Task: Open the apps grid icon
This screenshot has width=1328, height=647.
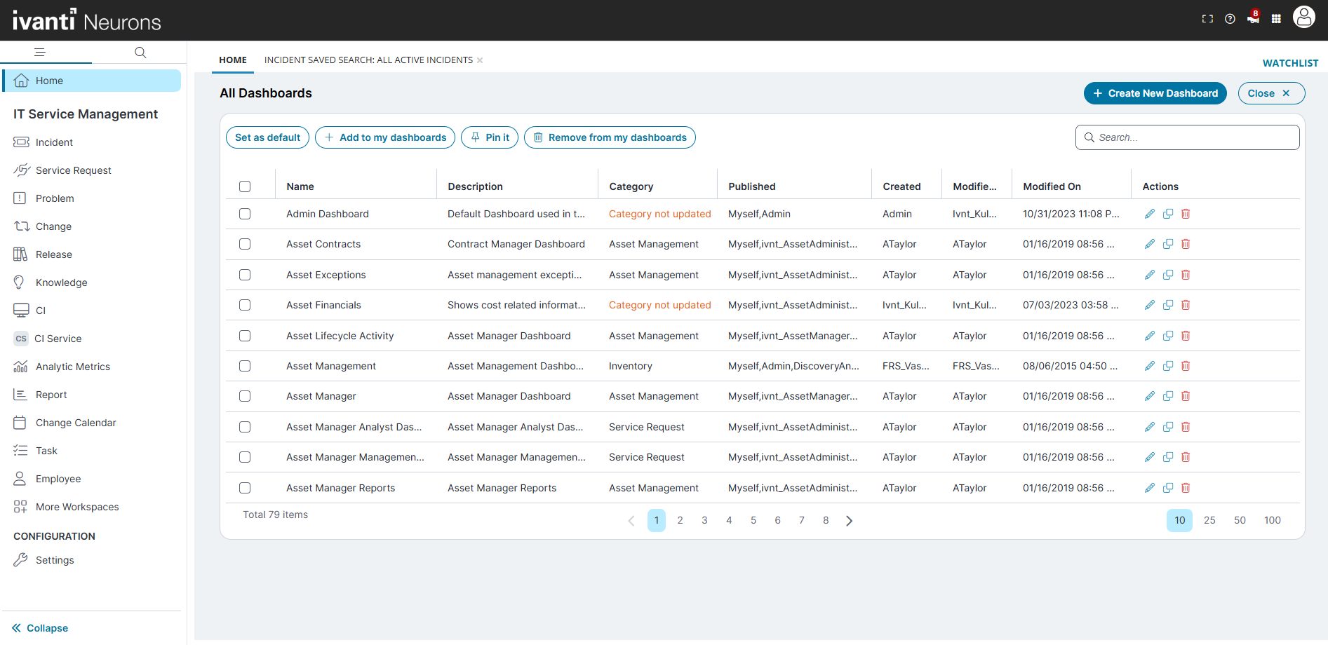Action: tap(1276, 19)
